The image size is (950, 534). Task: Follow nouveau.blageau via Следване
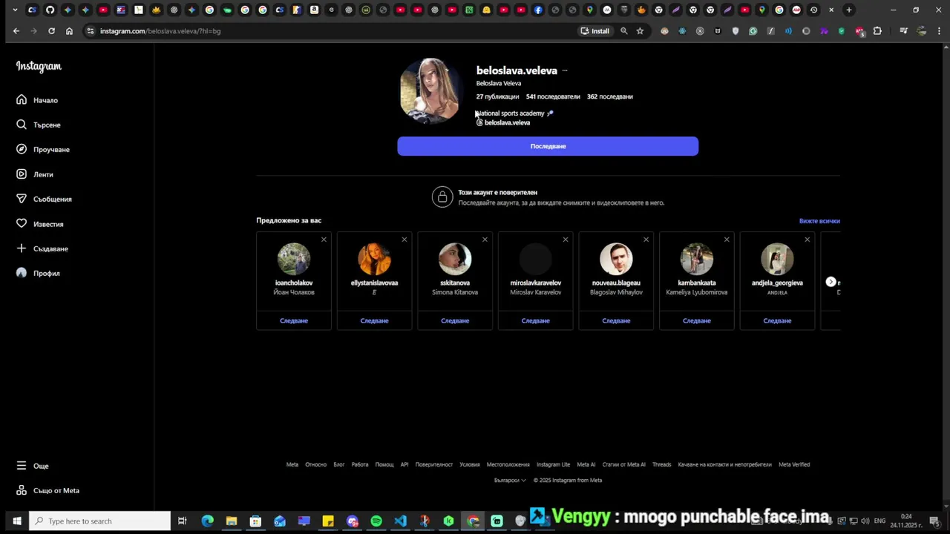click(x=616, y=320)
